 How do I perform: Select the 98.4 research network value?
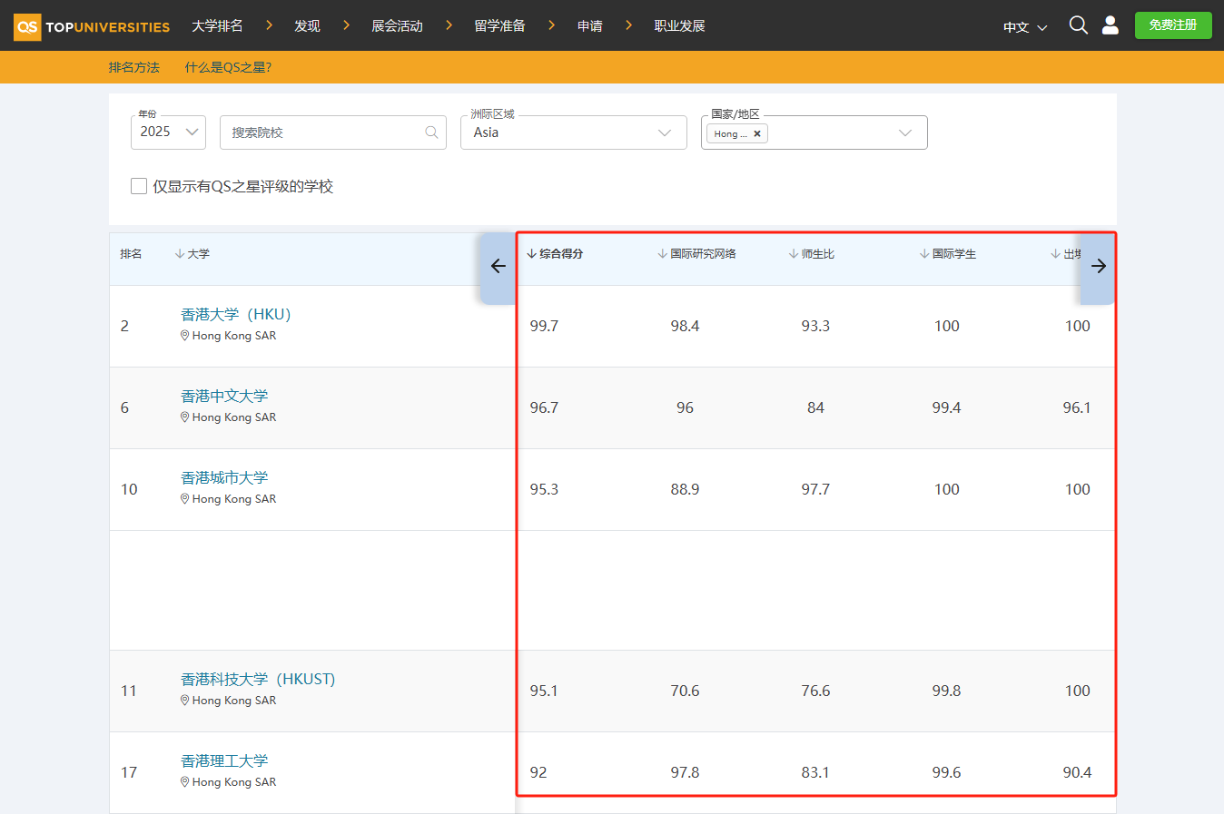(x=685, y=326)
